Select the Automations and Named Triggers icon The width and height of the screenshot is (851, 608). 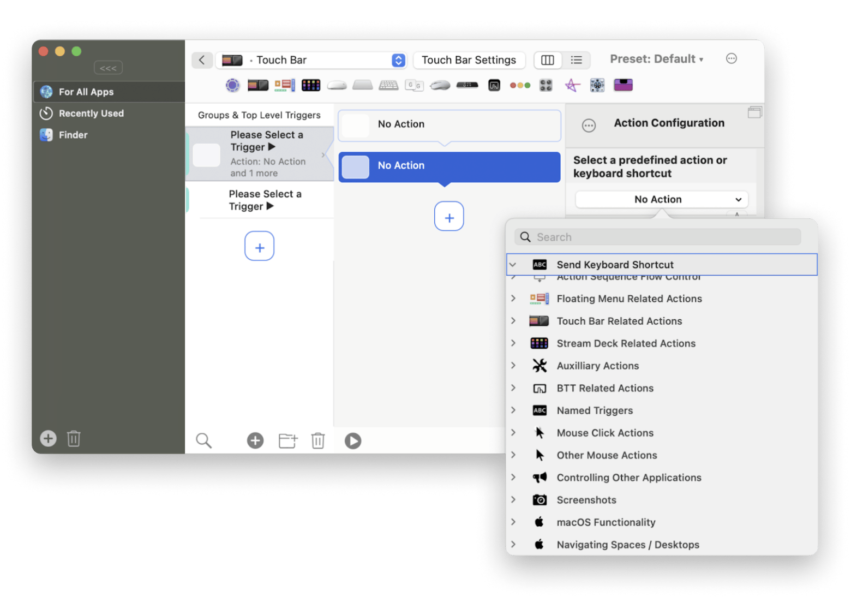(597, 85)
